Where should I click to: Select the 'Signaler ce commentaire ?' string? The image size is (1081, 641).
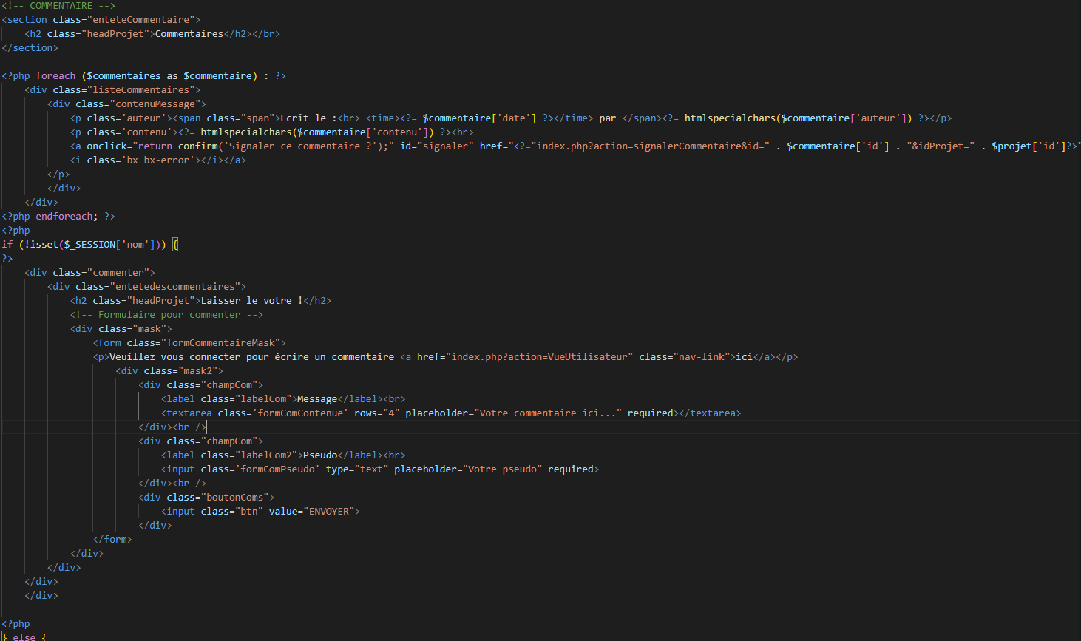pos(303,146)
